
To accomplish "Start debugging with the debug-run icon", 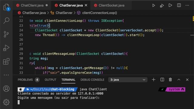I will tap(162, 5).
